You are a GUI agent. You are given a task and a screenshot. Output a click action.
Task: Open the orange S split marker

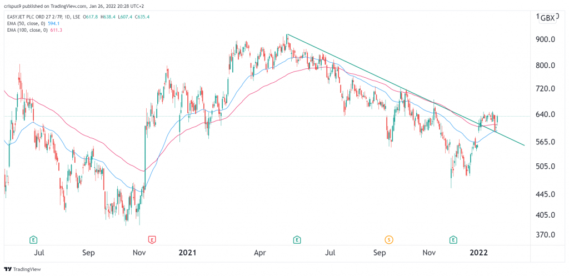click(x=390, y=239)
